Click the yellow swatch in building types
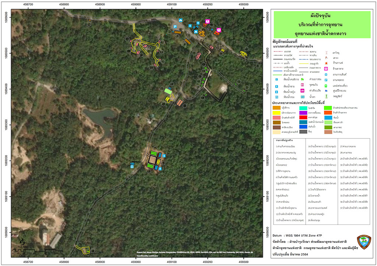 (x=276, y=113)
